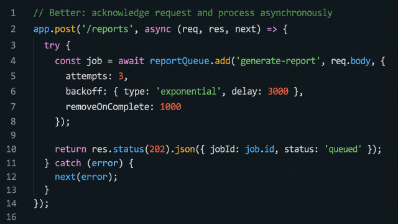Click the 'async' keyword on line 2
This screenshot has width=398, height=224.
[x=157, y=29]
